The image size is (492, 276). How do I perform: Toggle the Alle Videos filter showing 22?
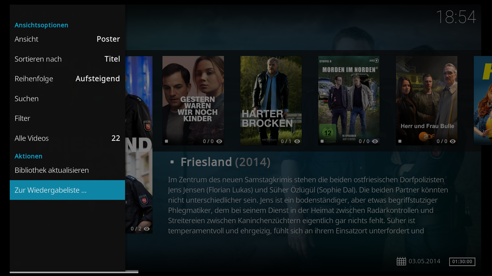tap(67, 138)
